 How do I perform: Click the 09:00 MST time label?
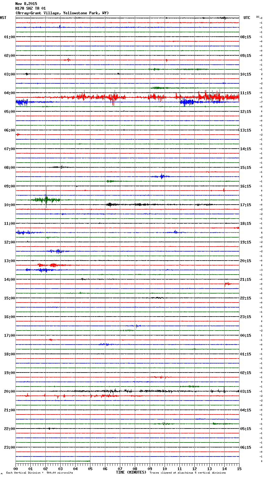click(x=10, y=186)
